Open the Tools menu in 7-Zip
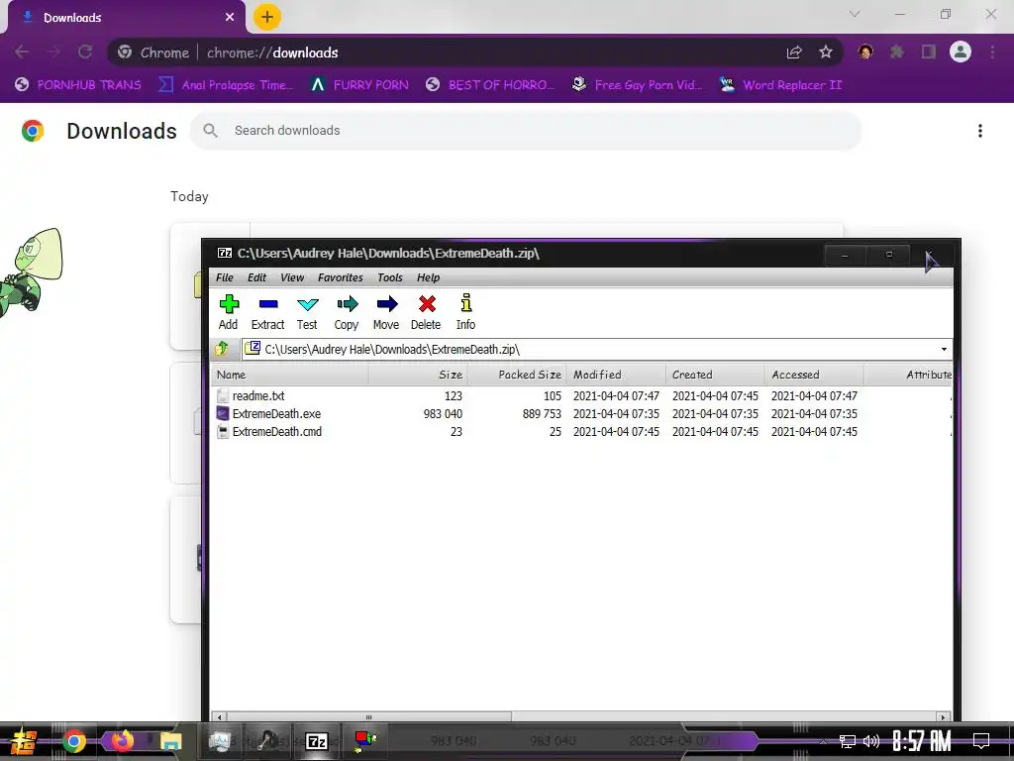Viewport: 1014px width, 761px height. (x=390, y=277)
